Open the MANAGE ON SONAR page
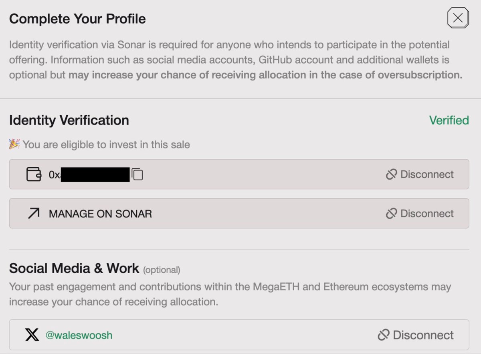Viewport: 481px width, 354px height. tap(100, 213)
